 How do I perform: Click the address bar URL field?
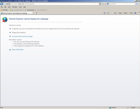pos(54,4)
